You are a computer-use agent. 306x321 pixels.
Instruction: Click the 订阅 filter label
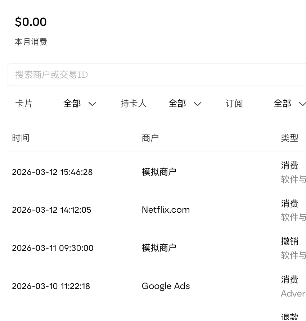(234, 104)
